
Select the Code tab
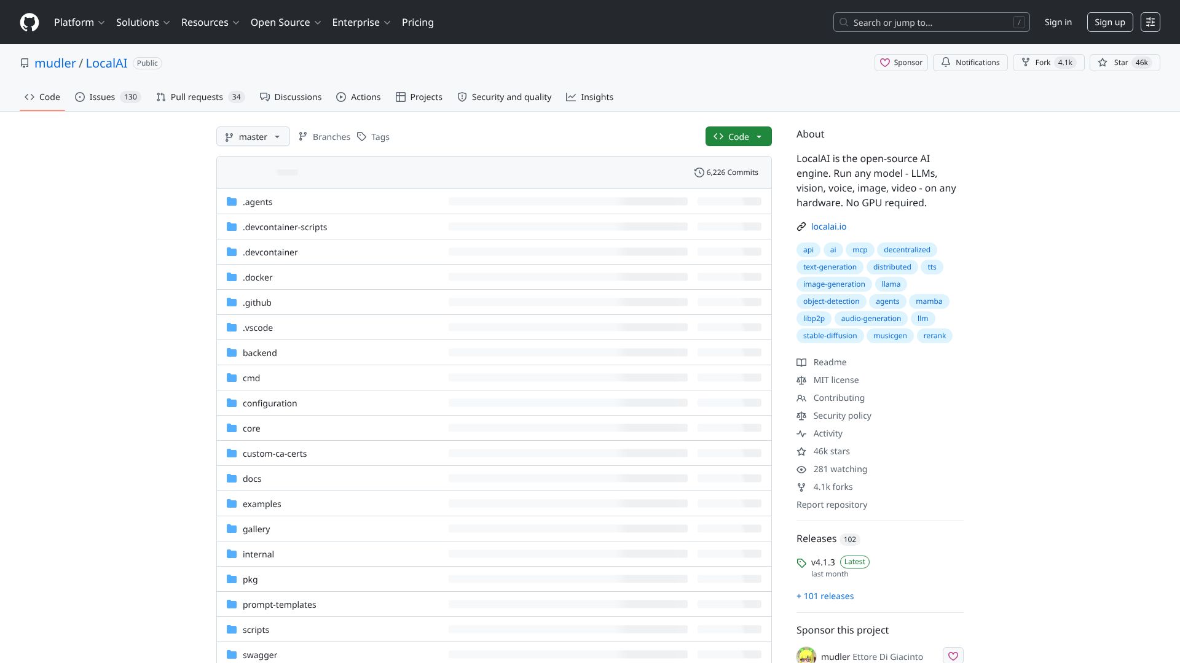[x=42, y=97]
